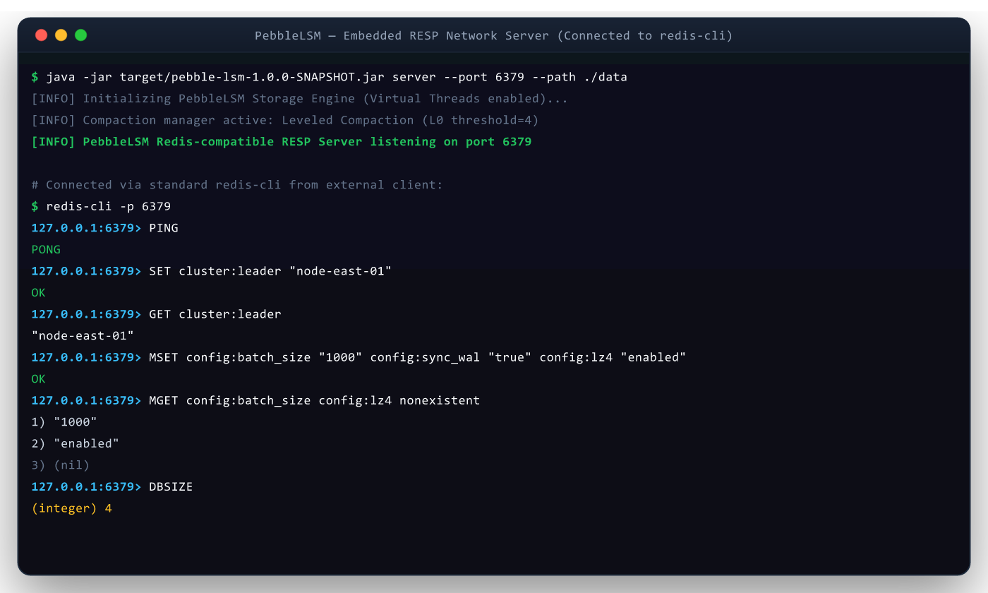Select the 1) "1000" result line
The width and height of the screenshot is (988, 593).
click(64, 422)
